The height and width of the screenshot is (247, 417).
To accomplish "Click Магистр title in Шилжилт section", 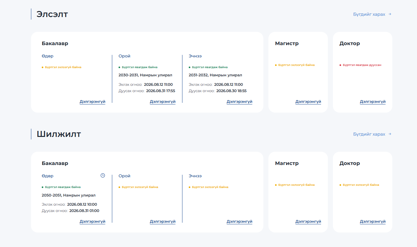I will click(x=287, y=163).
